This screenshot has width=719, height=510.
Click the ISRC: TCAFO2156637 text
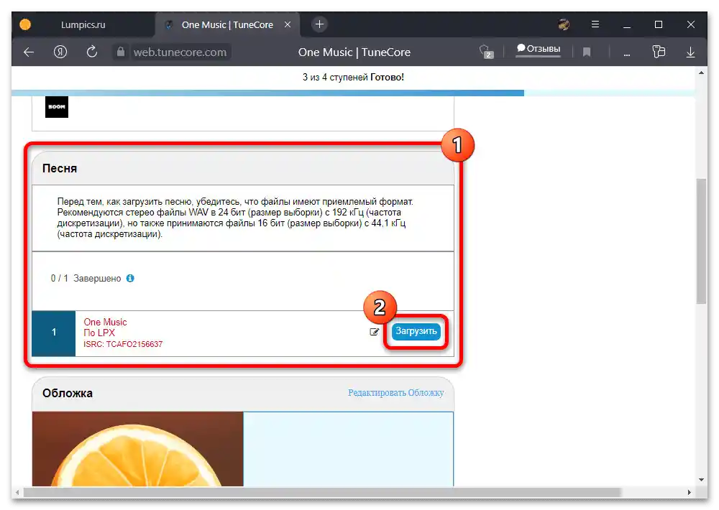[x=123, y=344]
